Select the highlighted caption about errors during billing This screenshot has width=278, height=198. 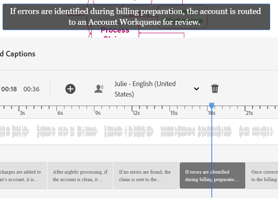[x=212, y=175]
